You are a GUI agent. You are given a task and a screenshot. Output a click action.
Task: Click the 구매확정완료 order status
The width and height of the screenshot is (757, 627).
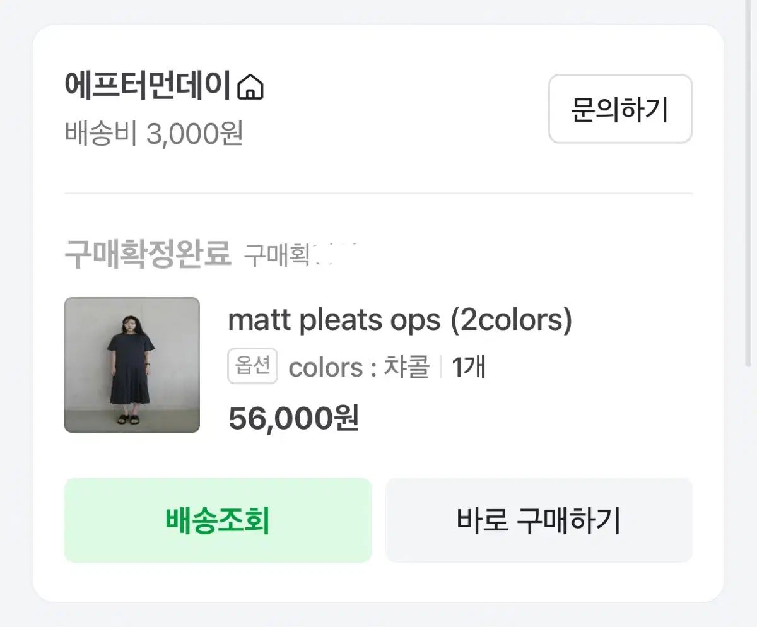(148, 255)
